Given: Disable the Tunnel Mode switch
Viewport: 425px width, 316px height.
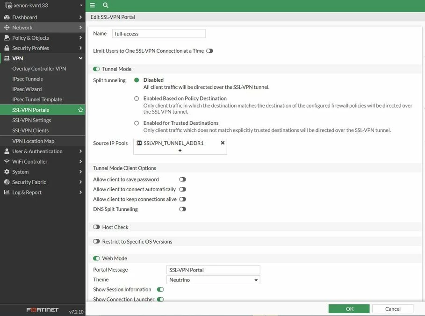Looking at the screenshot, I should click(x=96, y=69).
